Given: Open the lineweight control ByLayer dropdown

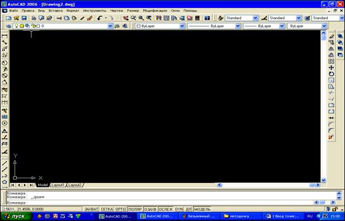Looking at the screenshot, I should (x=282, y=26).
